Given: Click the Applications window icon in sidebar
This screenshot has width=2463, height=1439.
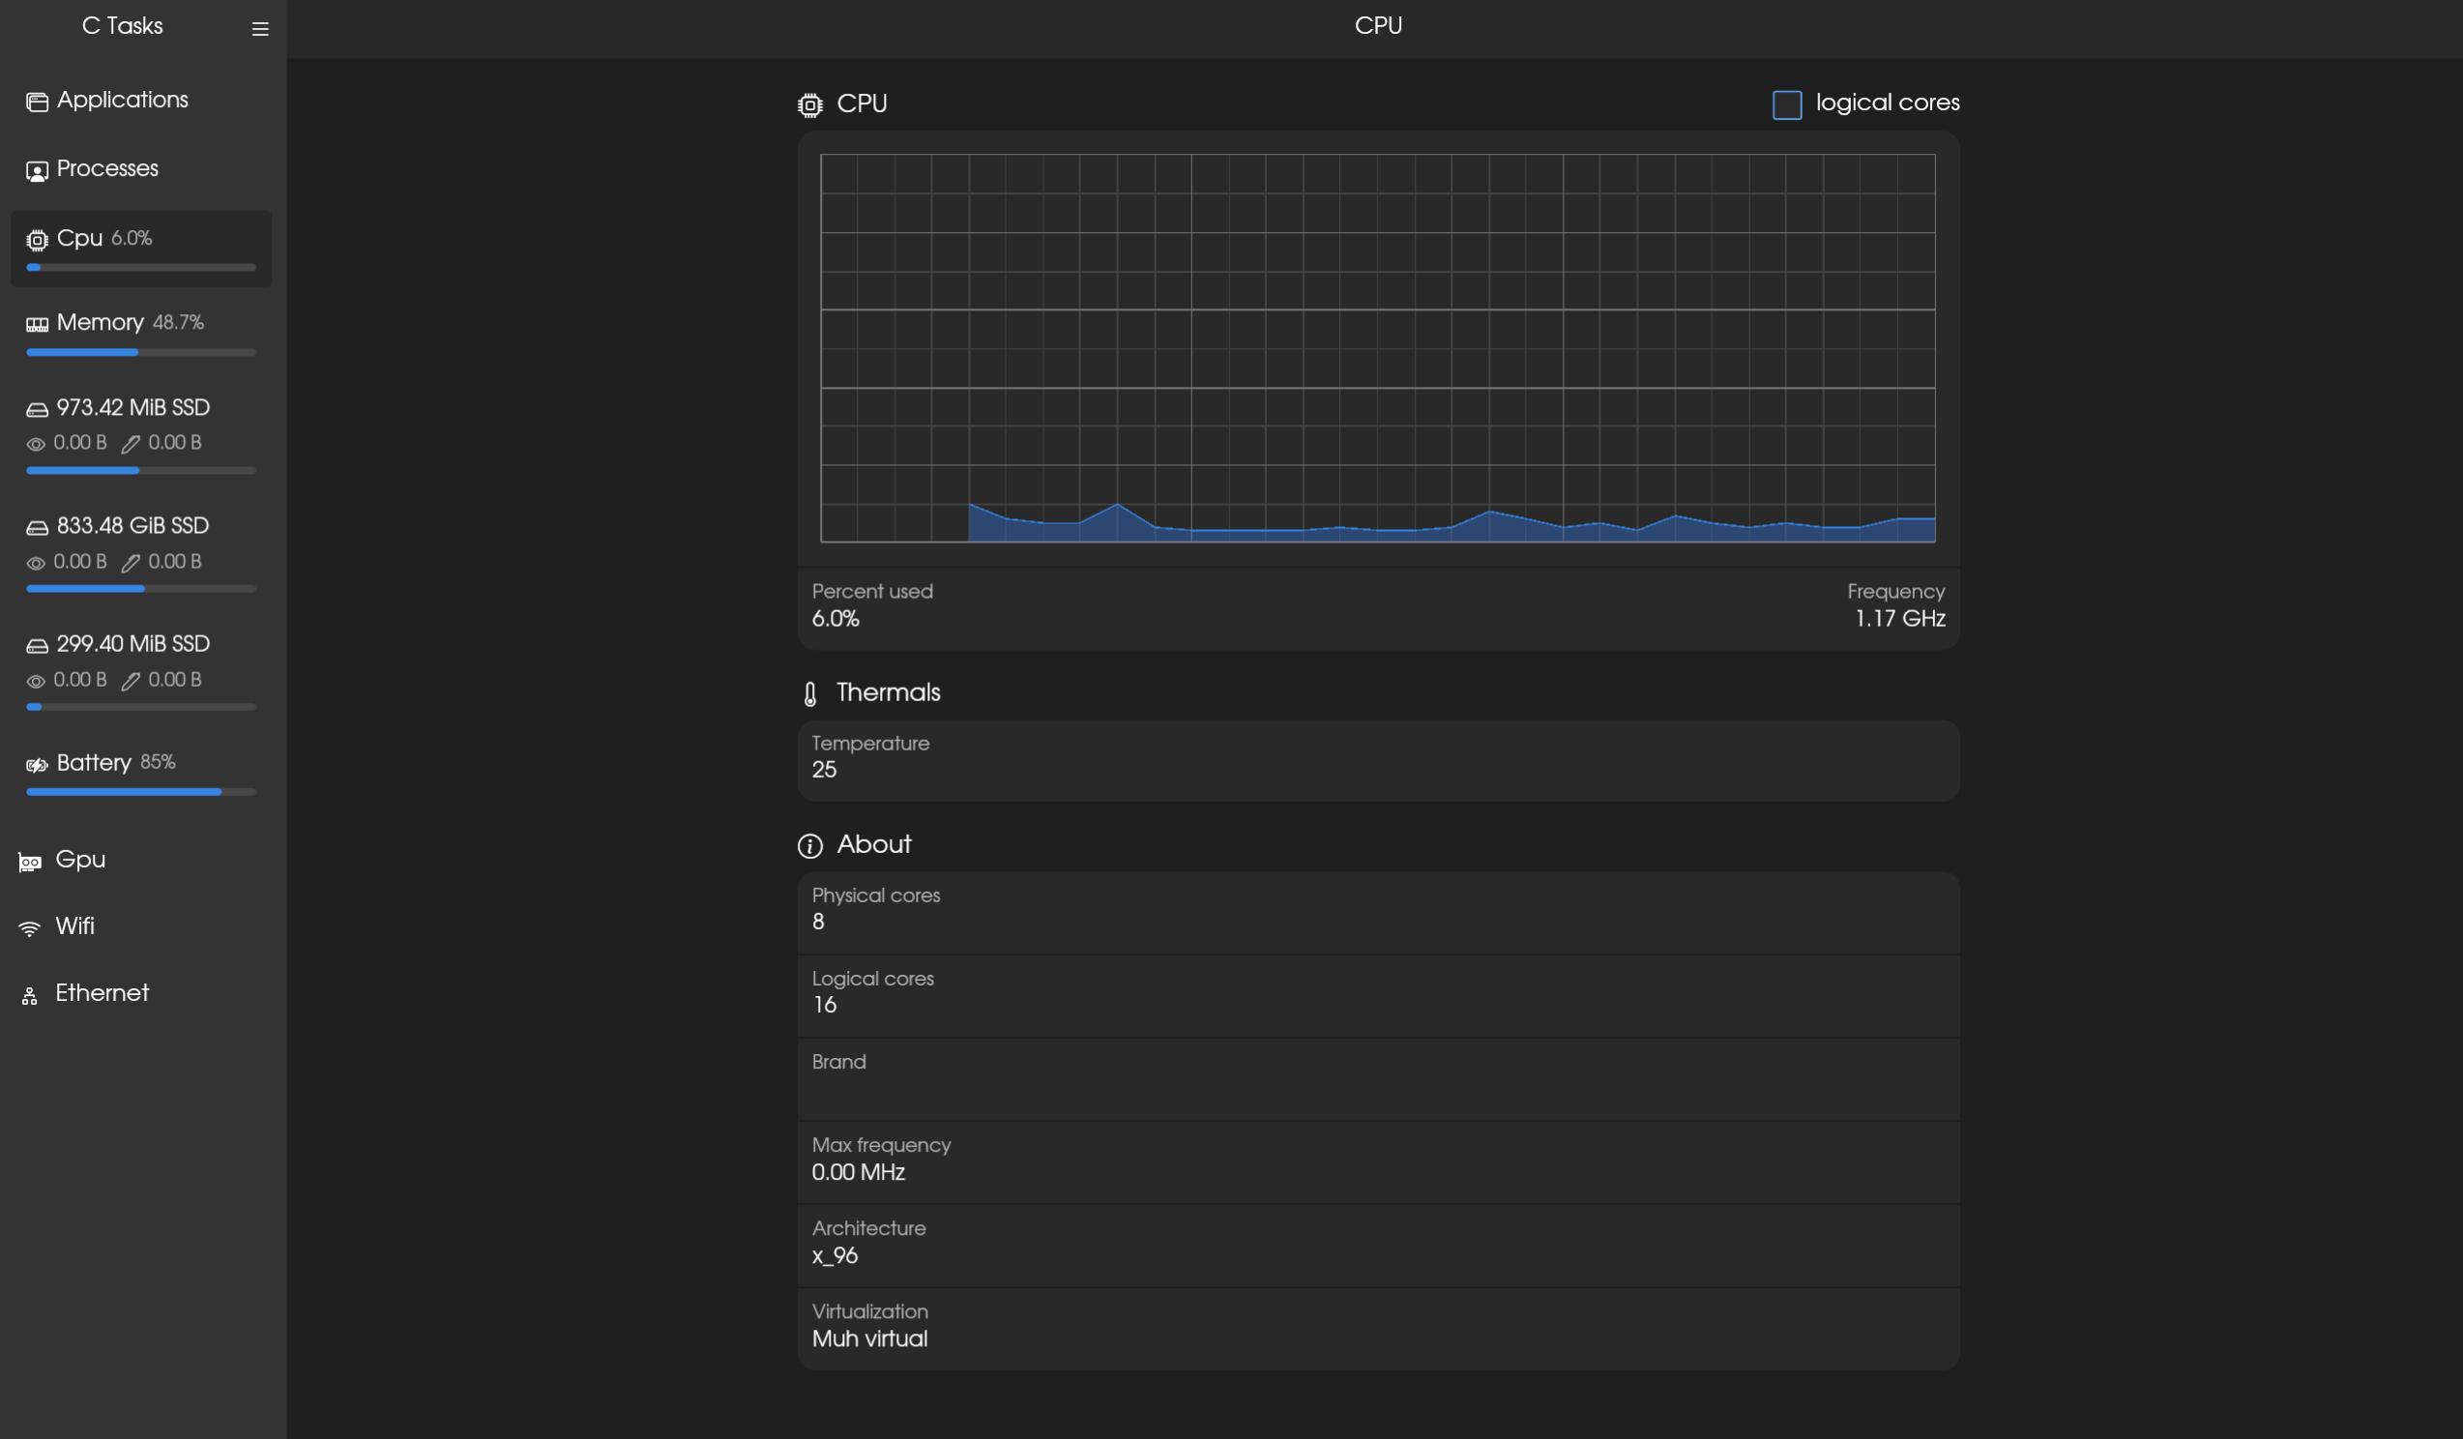Looking at the screenshot, I should 37,102.
